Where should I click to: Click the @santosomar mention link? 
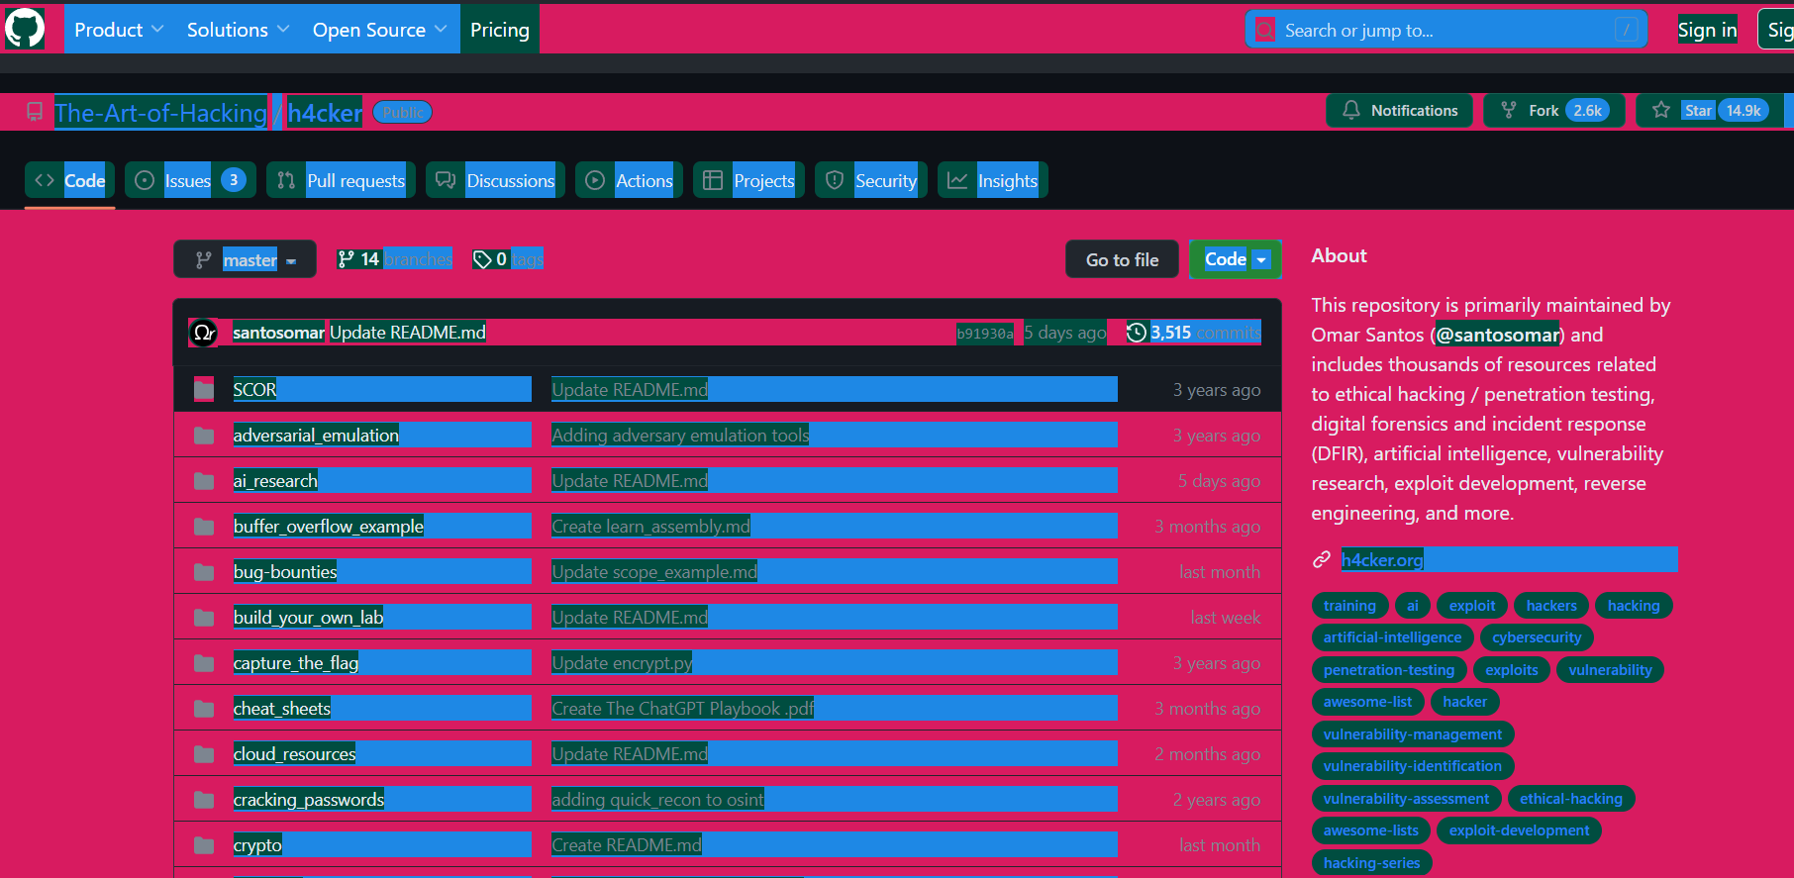pyautogui.click(x=1499, y=335)
